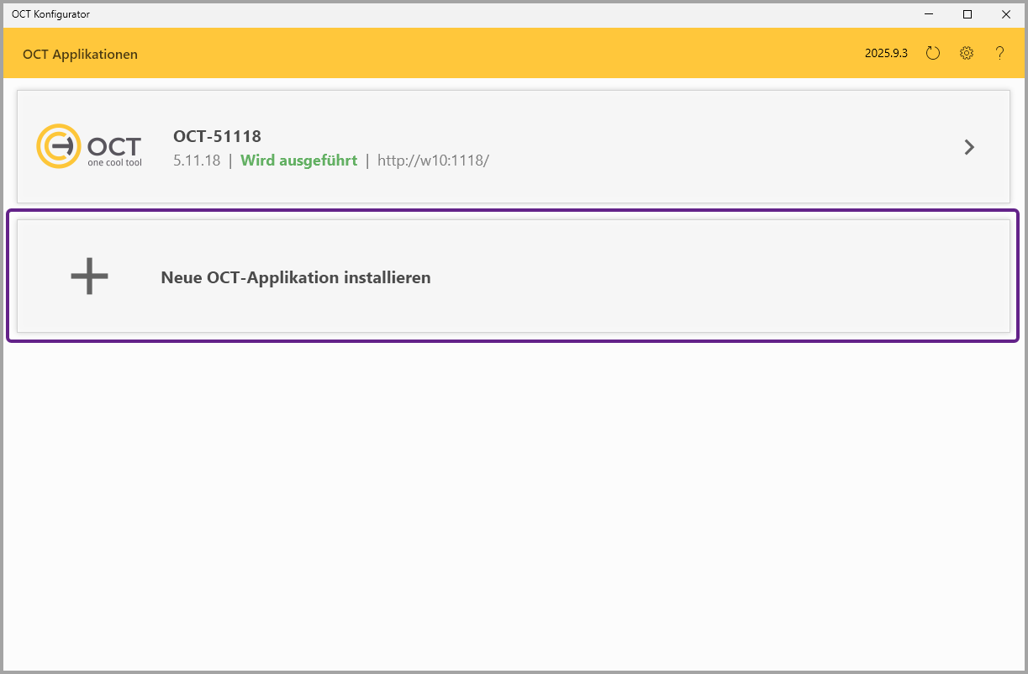Click the OCT one cool tool logo
This screenshot has width=1028, height=674.
pos(89,146)
